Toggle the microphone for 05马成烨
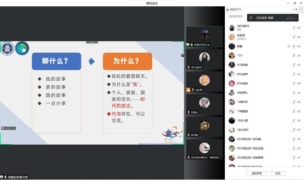 294,74
